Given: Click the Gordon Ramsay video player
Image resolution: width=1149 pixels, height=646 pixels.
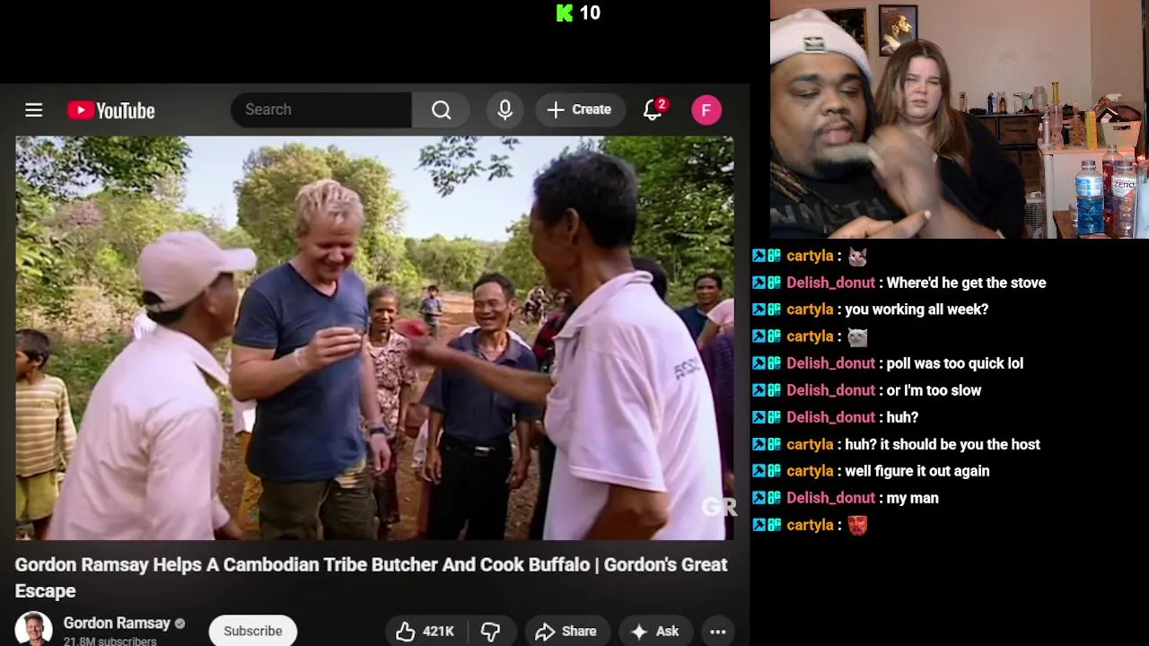Looking at the screenshot, I should [374, 338].
